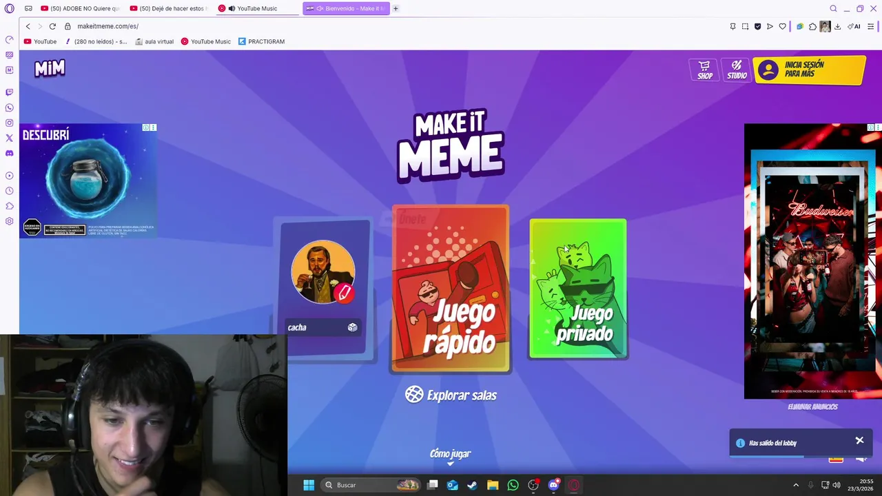Take a snapshot with the capture icon
The height and width of the screenshot is (496, 882).
click(x=745, y=26)
